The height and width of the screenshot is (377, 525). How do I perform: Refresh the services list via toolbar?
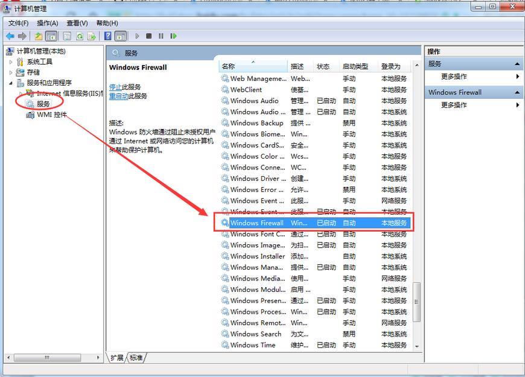tap(79, 36)
